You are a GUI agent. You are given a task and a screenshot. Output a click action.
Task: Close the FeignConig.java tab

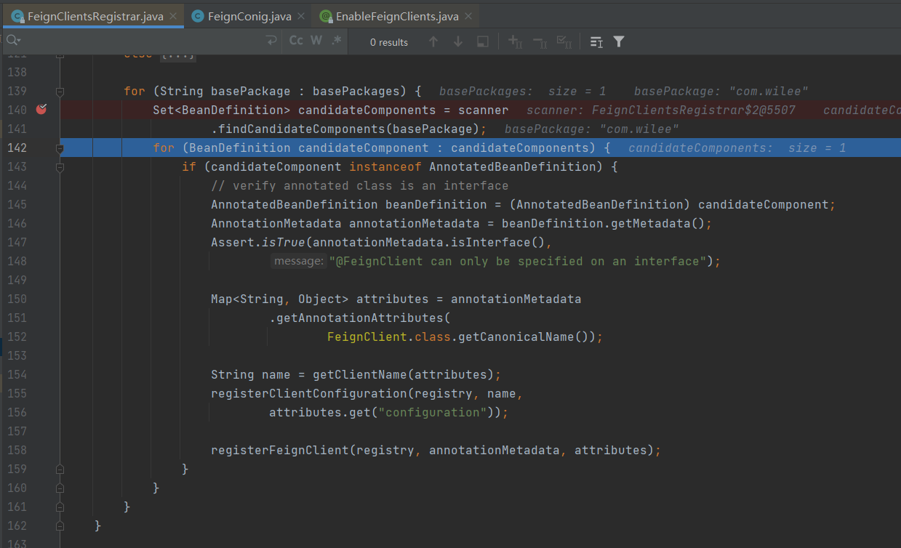(x=300, y=16)
